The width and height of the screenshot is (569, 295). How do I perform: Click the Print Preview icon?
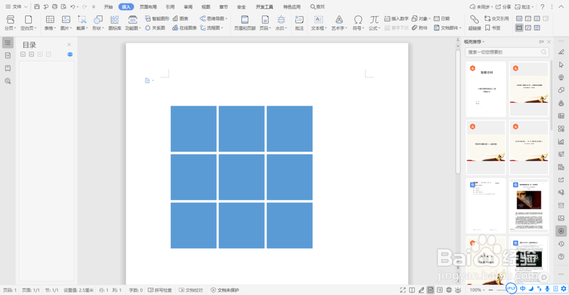click(x=64, y=6)
